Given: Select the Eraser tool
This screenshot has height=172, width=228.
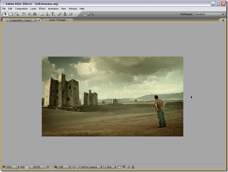Looking at the screenshot, I should click(70, 14).
